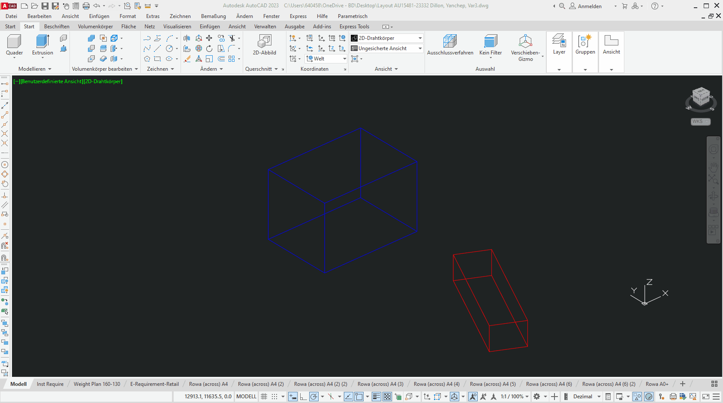Switch to the Volumenkörper ribbon tab

coord(95,27)
